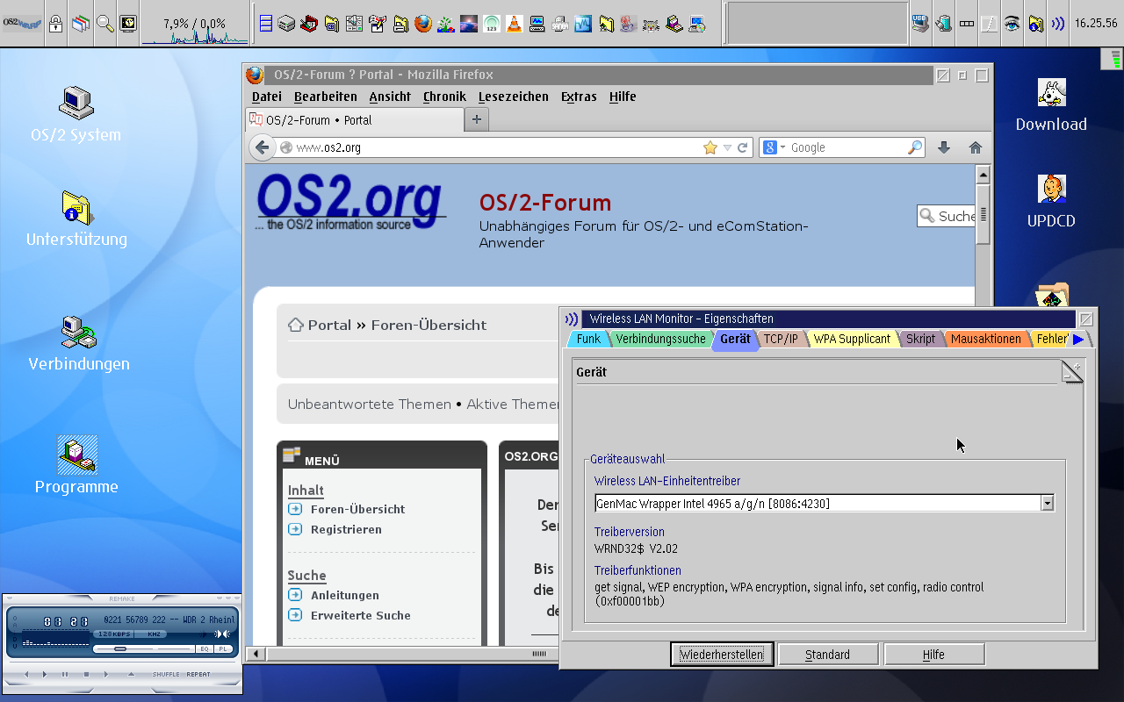Switch to the TCP/IP tab

(x=781, y=339)
